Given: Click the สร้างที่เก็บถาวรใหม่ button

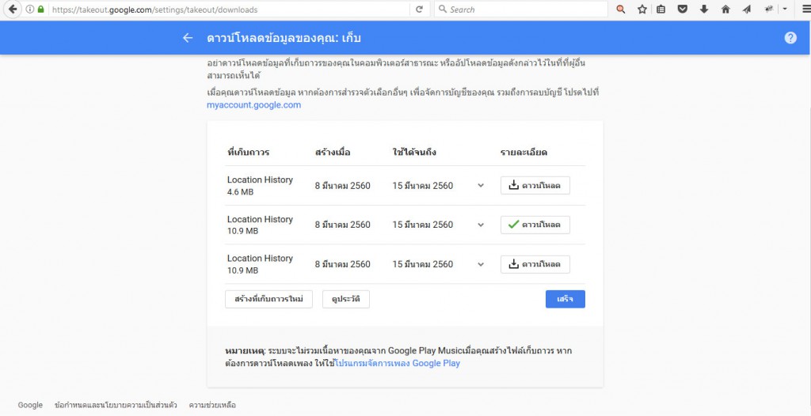Looking at the screenshot, I should (268, 299).
